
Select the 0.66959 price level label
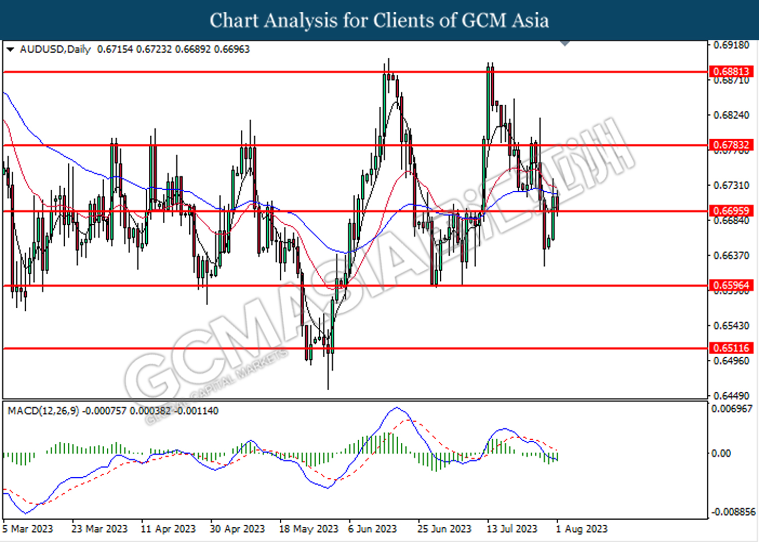(731, 211)
